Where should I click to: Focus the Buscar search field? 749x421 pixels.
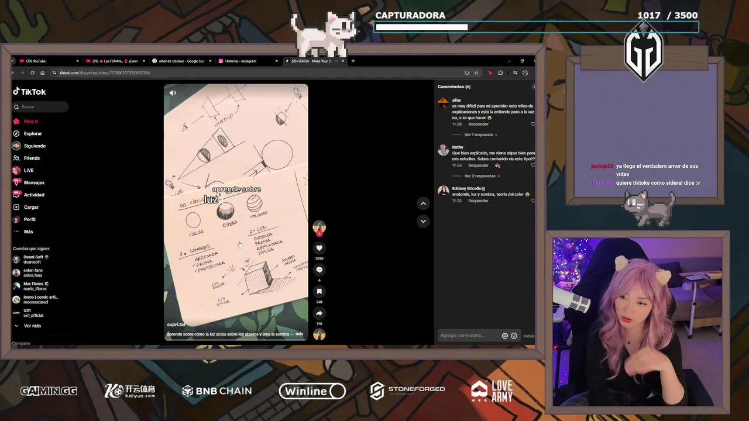(x=40, y=107)
